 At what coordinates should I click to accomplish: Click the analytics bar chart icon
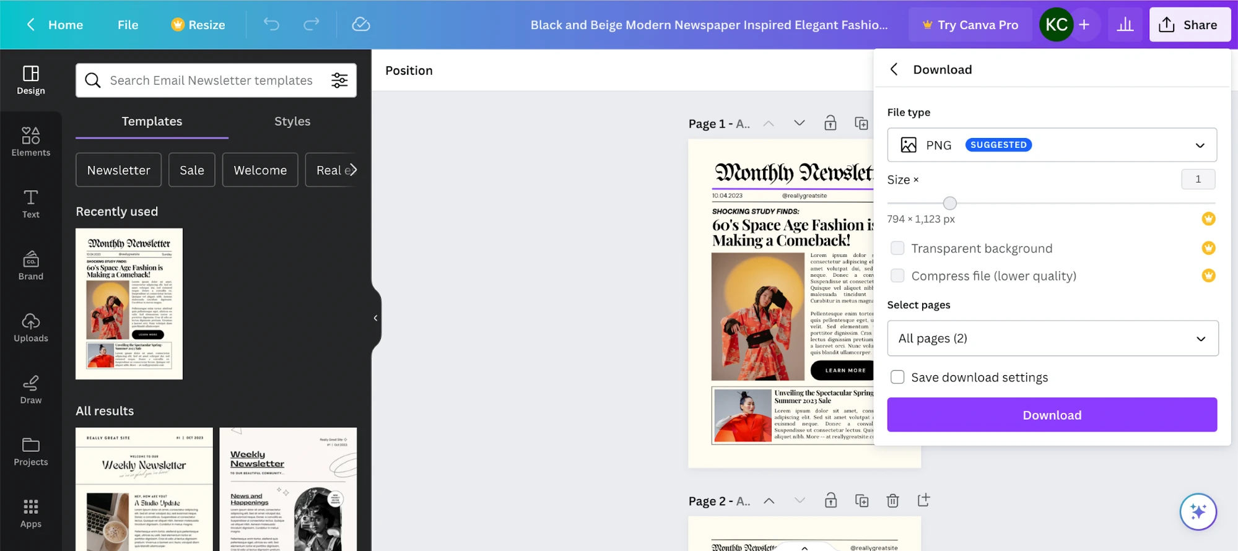1125,25
